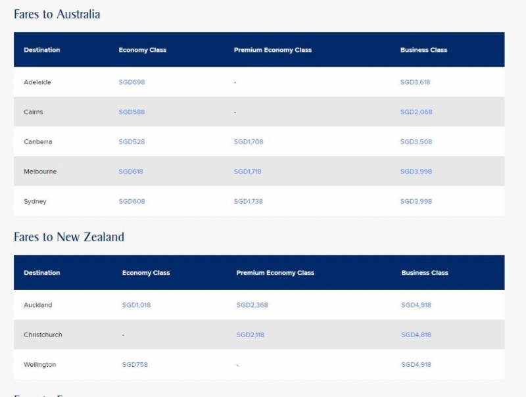This screenshot has height=397, width=526.
Task: Open Sydney Business Class fare SGD3,998
Action: [x=416, y=201]
